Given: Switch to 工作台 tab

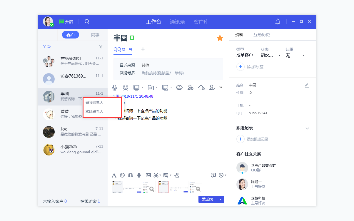Looking at the screenshot, I should coord(154,22).
